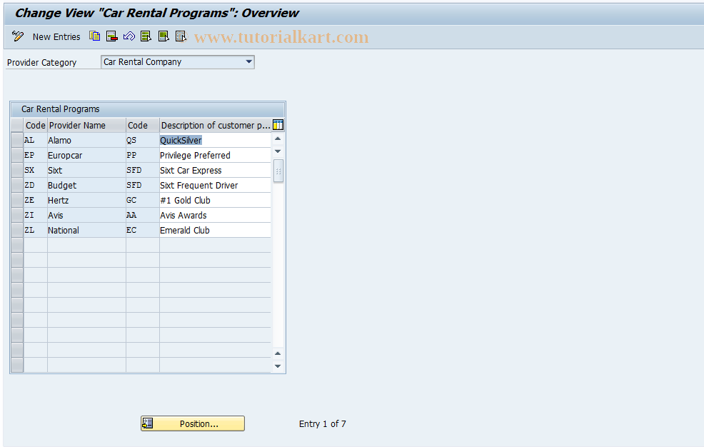This screenshot has width=704, height=447.
Task: Click the Hertz provider name cell
Action: tap(86, 200)
